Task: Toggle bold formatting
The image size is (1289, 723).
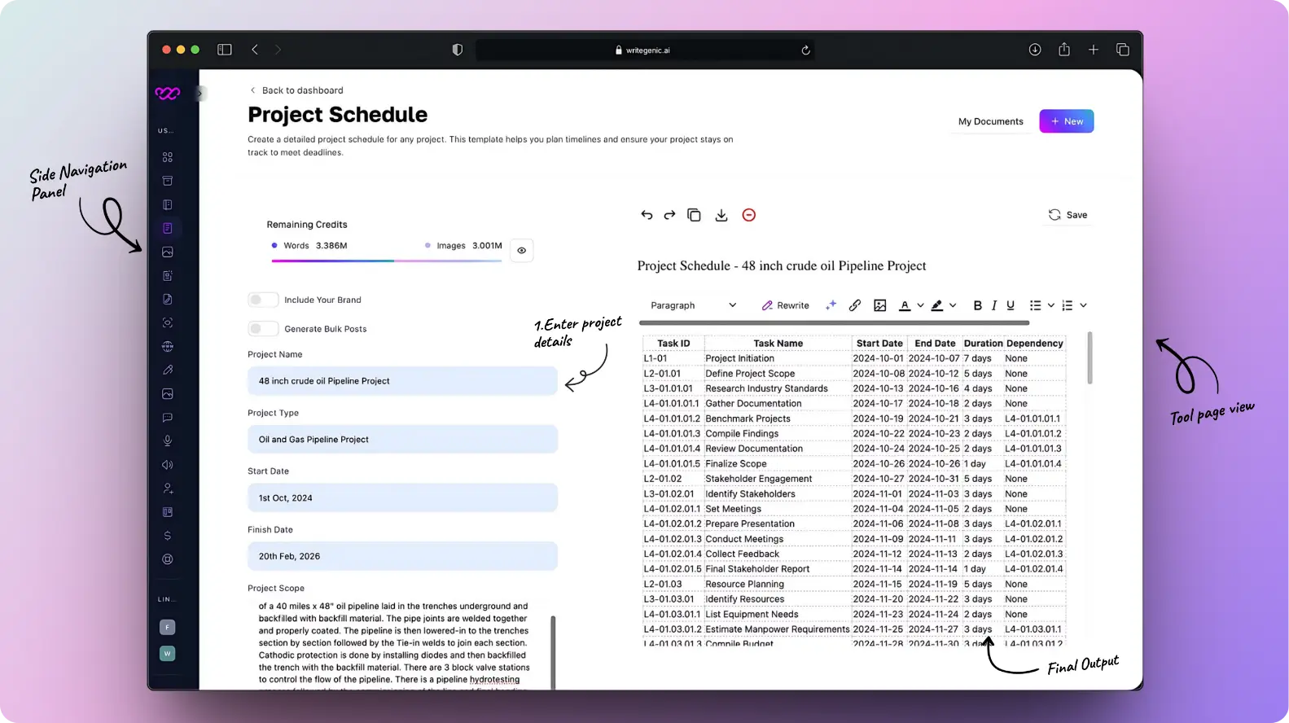Action: 978,305
